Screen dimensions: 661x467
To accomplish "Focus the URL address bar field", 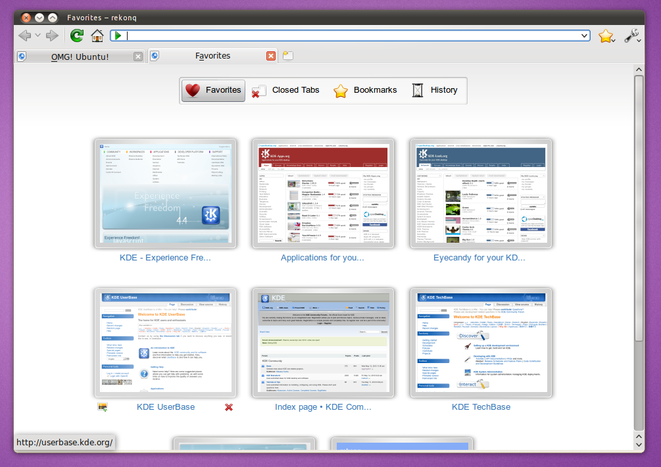I will click(350, 36).
